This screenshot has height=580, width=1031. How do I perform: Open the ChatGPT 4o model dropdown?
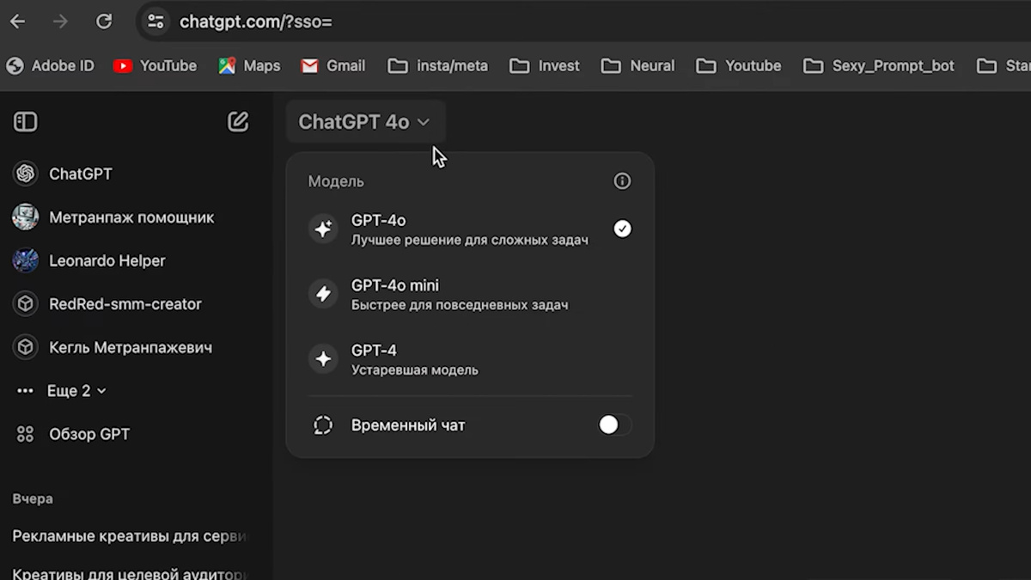click(x=364, y=122)
